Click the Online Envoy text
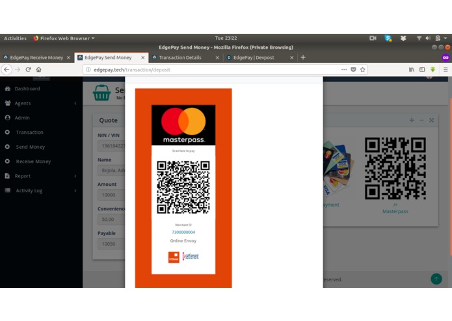The image size is (452, 321). click(x=183, y=241)
